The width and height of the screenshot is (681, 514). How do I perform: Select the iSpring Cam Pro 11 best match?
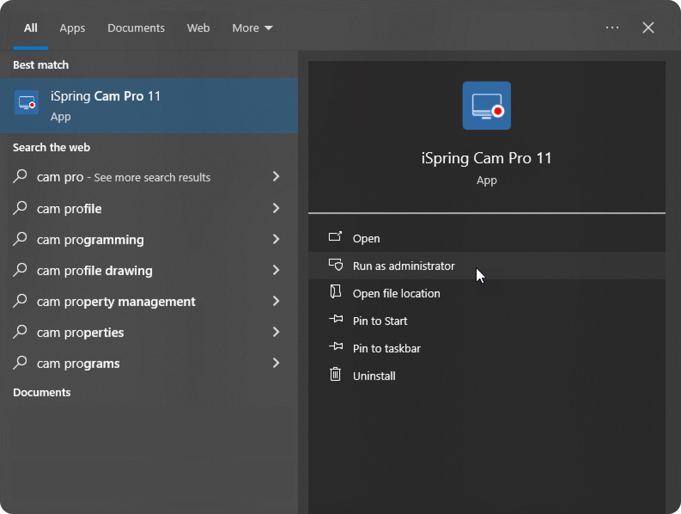(x=149, y=105)
